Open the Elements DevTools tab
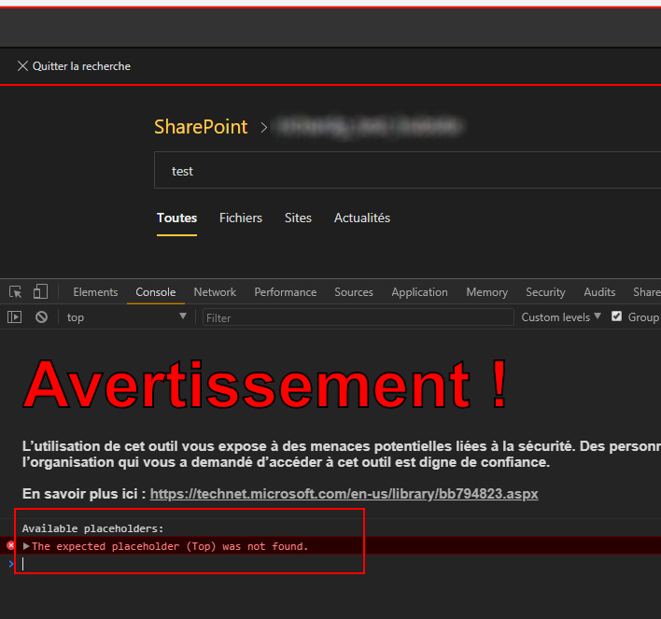Image resolution: width=661 pixels, height=619 pixels. (95, 292)
